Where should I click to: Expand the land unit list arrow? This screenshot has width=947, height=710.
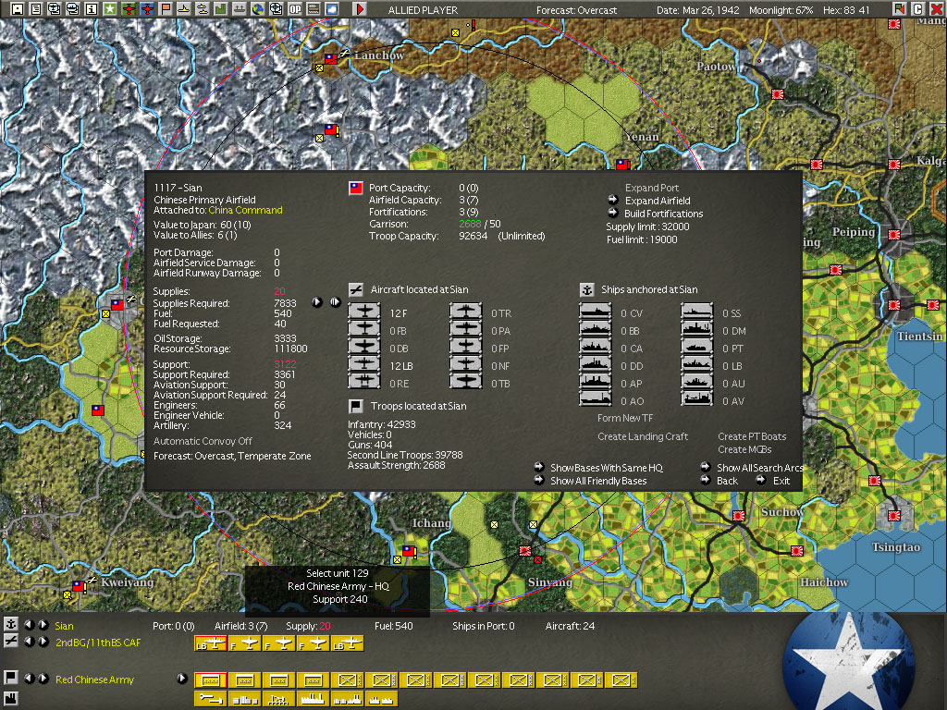181,678
